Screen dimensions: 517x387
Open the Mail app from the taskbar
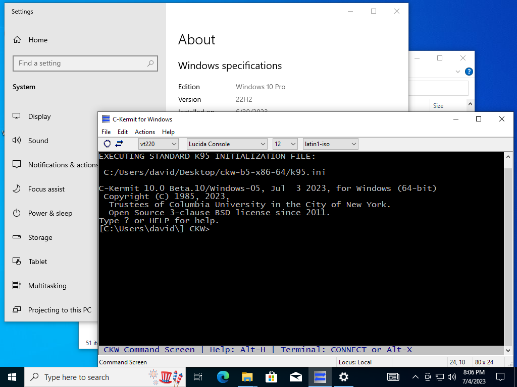click(296, 377)
